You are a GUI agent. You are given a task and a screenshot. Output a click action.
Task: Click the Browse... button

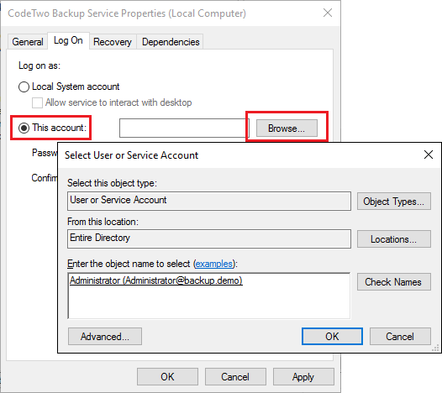click(287, 128)
